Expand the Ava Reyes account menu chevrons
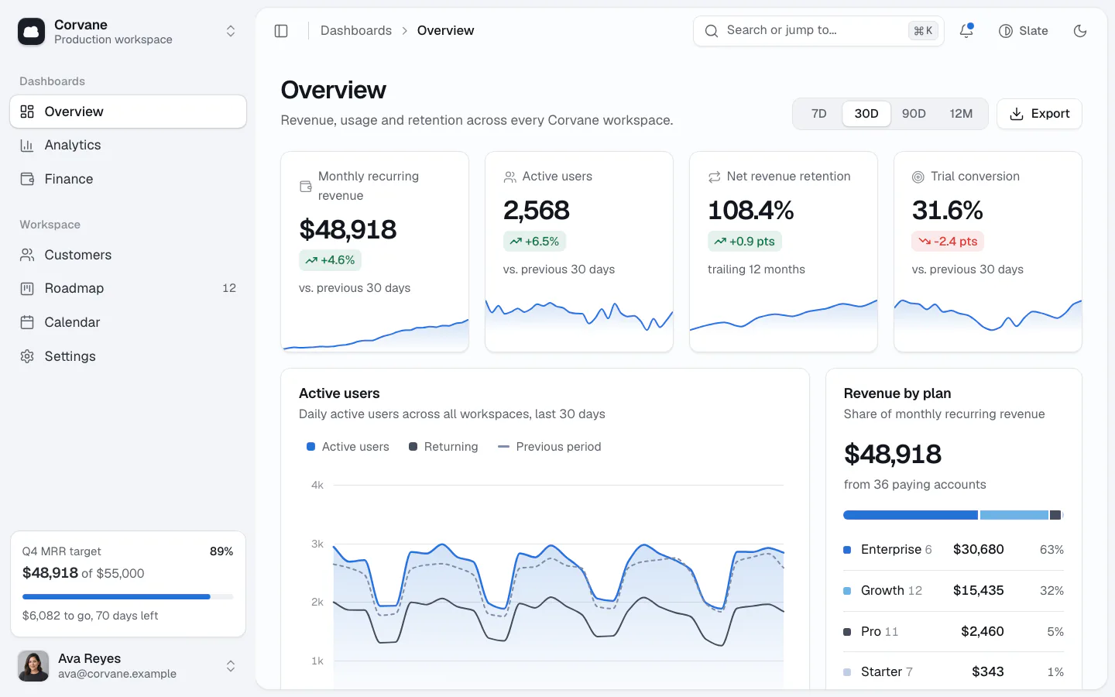 tap(231, 666)
